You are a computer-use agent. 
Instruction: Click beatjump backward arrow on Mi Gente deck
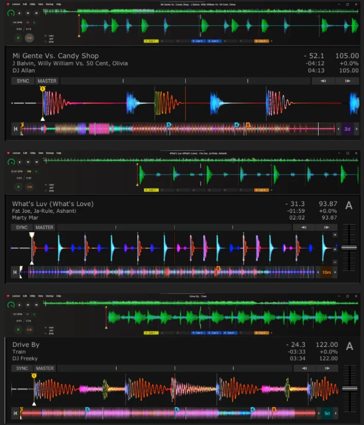pos(323,81)
